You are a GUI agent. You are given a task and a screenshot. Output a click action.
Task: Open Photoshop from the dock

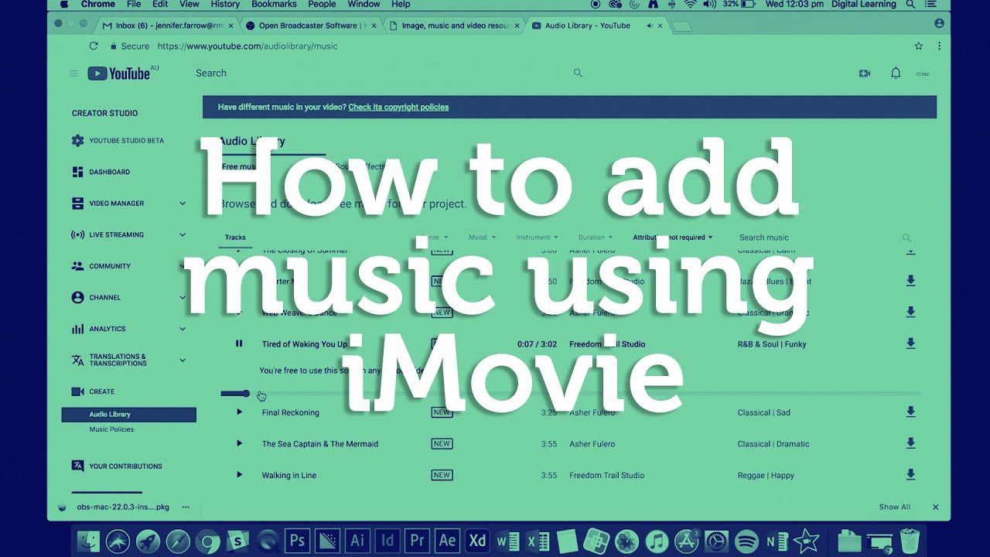click(297, 540)
